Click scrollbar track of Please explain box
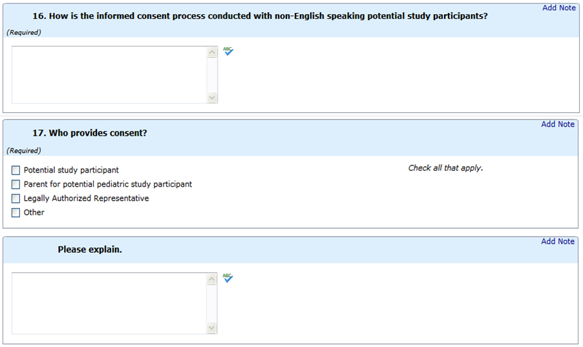The width and height of the screenshot is (583, 347). tap(212, 303)
